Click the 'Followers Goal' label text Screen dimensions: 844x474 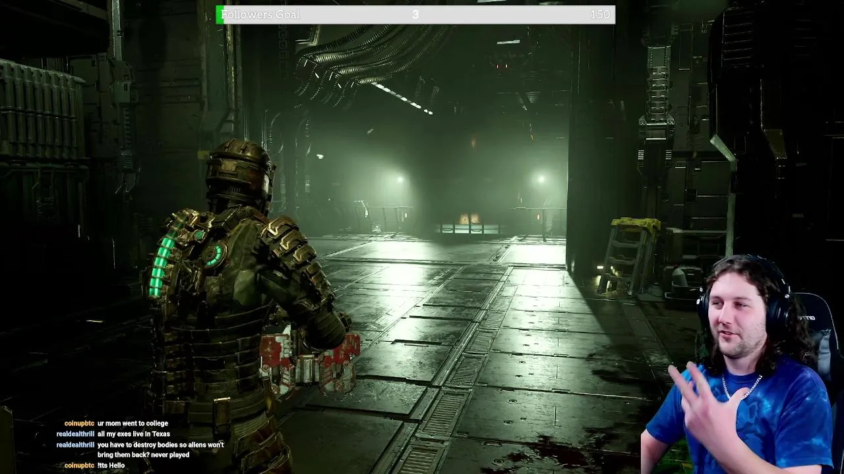260,14
